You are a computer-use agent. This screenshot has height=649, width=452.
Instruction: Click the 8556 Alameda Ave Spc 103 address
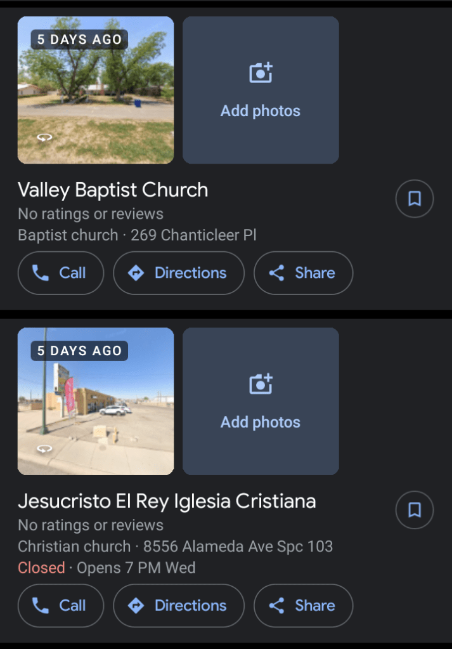click(x=238, y=546)
